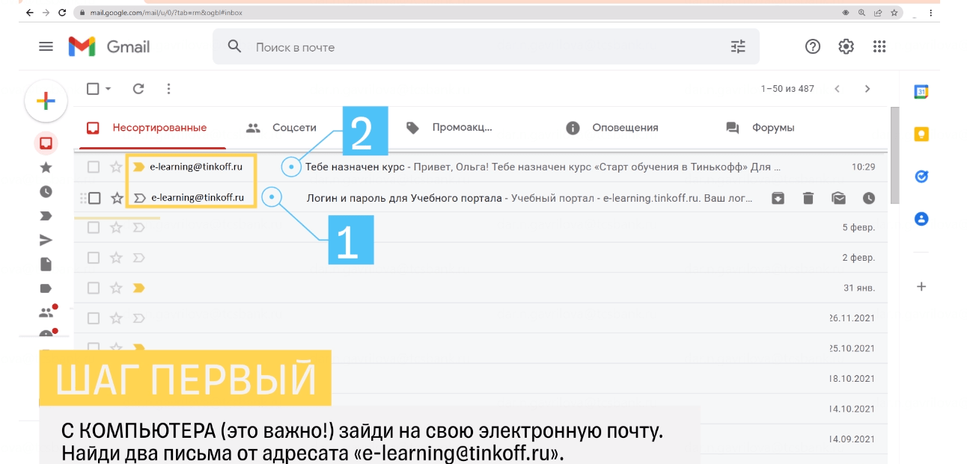
Task: Switch to the Оповещения tab
Action: 625,127
